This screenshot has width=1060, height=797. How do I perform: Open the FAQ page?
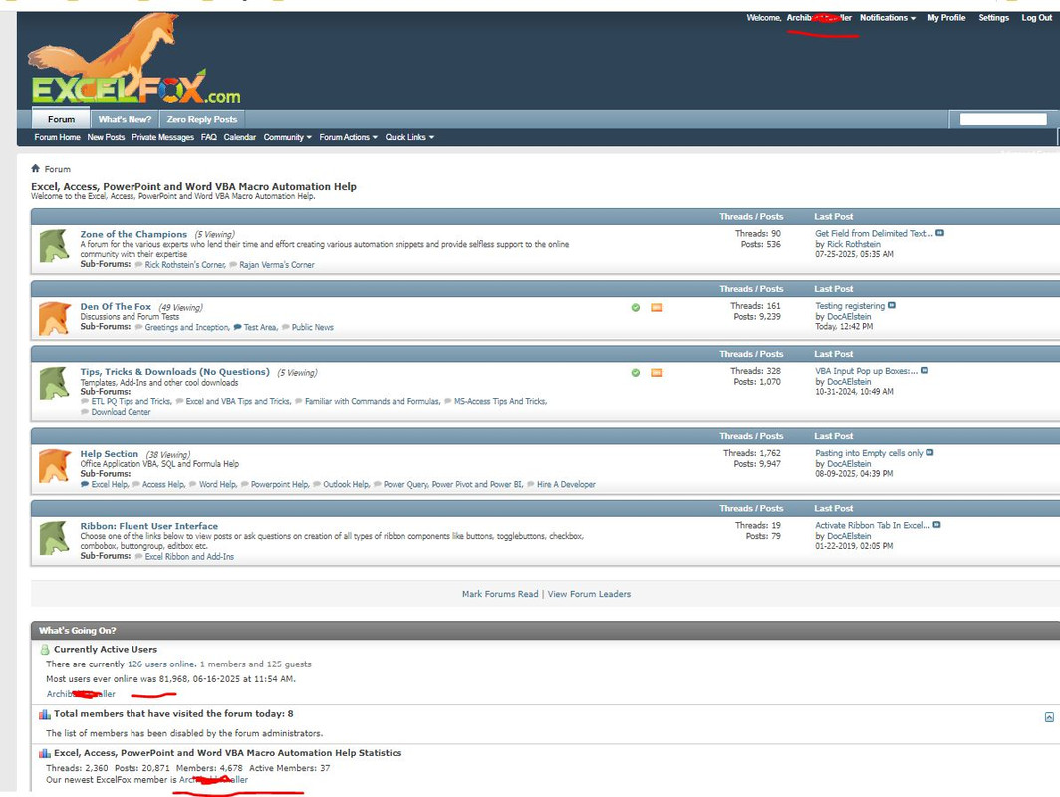(209, 137)
